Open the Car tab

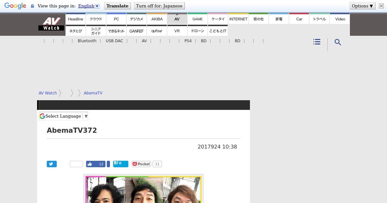point(299,19)
